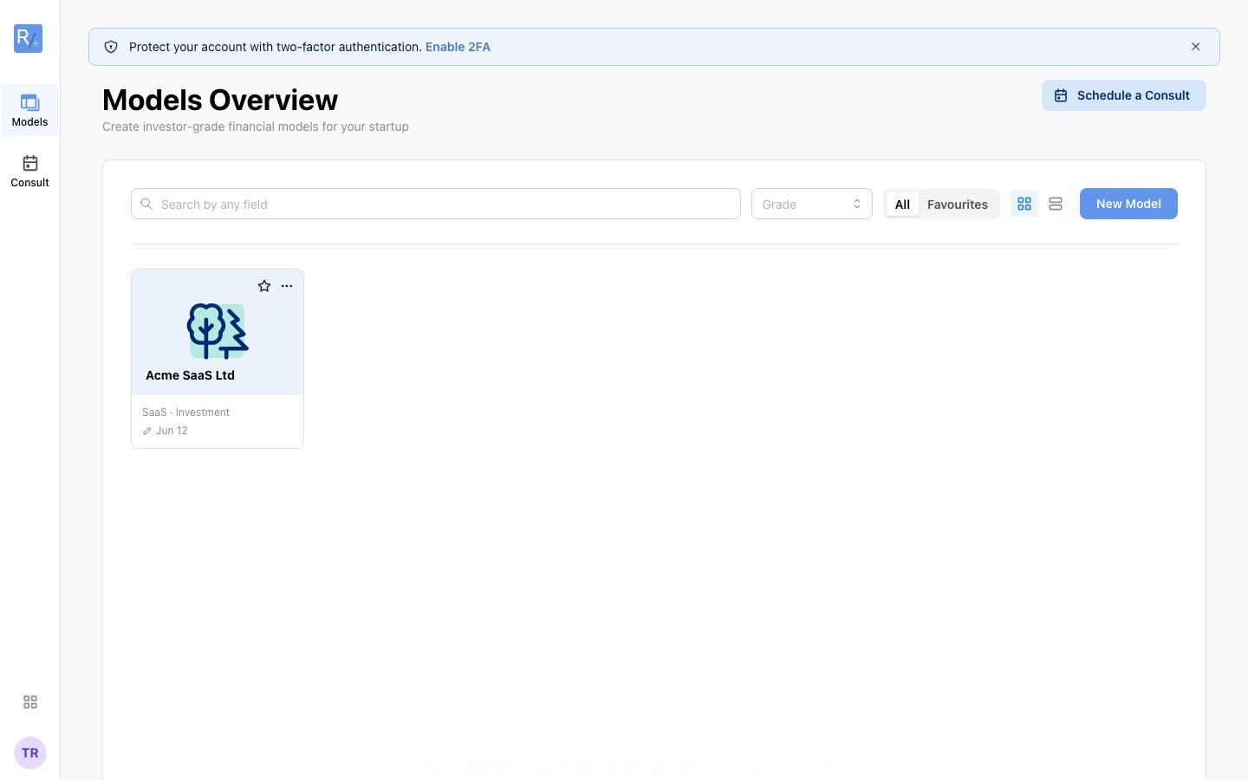The height and width of the screenshot is (780, 1248).
Task: Focus the Search by any field box
Action: 435,204
